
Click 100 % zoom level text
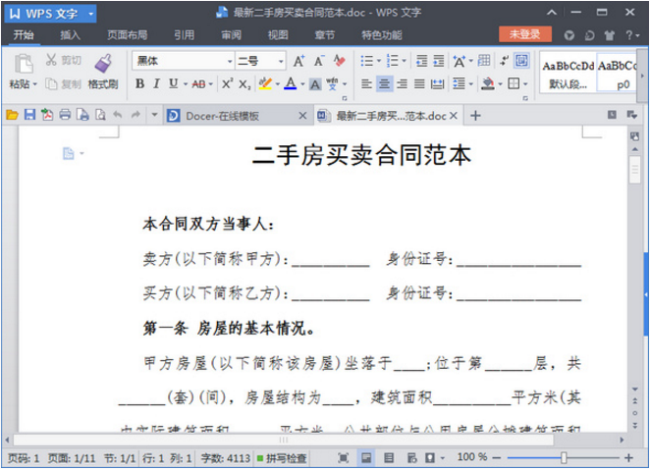pyautogui.click(x=471, y=457)
